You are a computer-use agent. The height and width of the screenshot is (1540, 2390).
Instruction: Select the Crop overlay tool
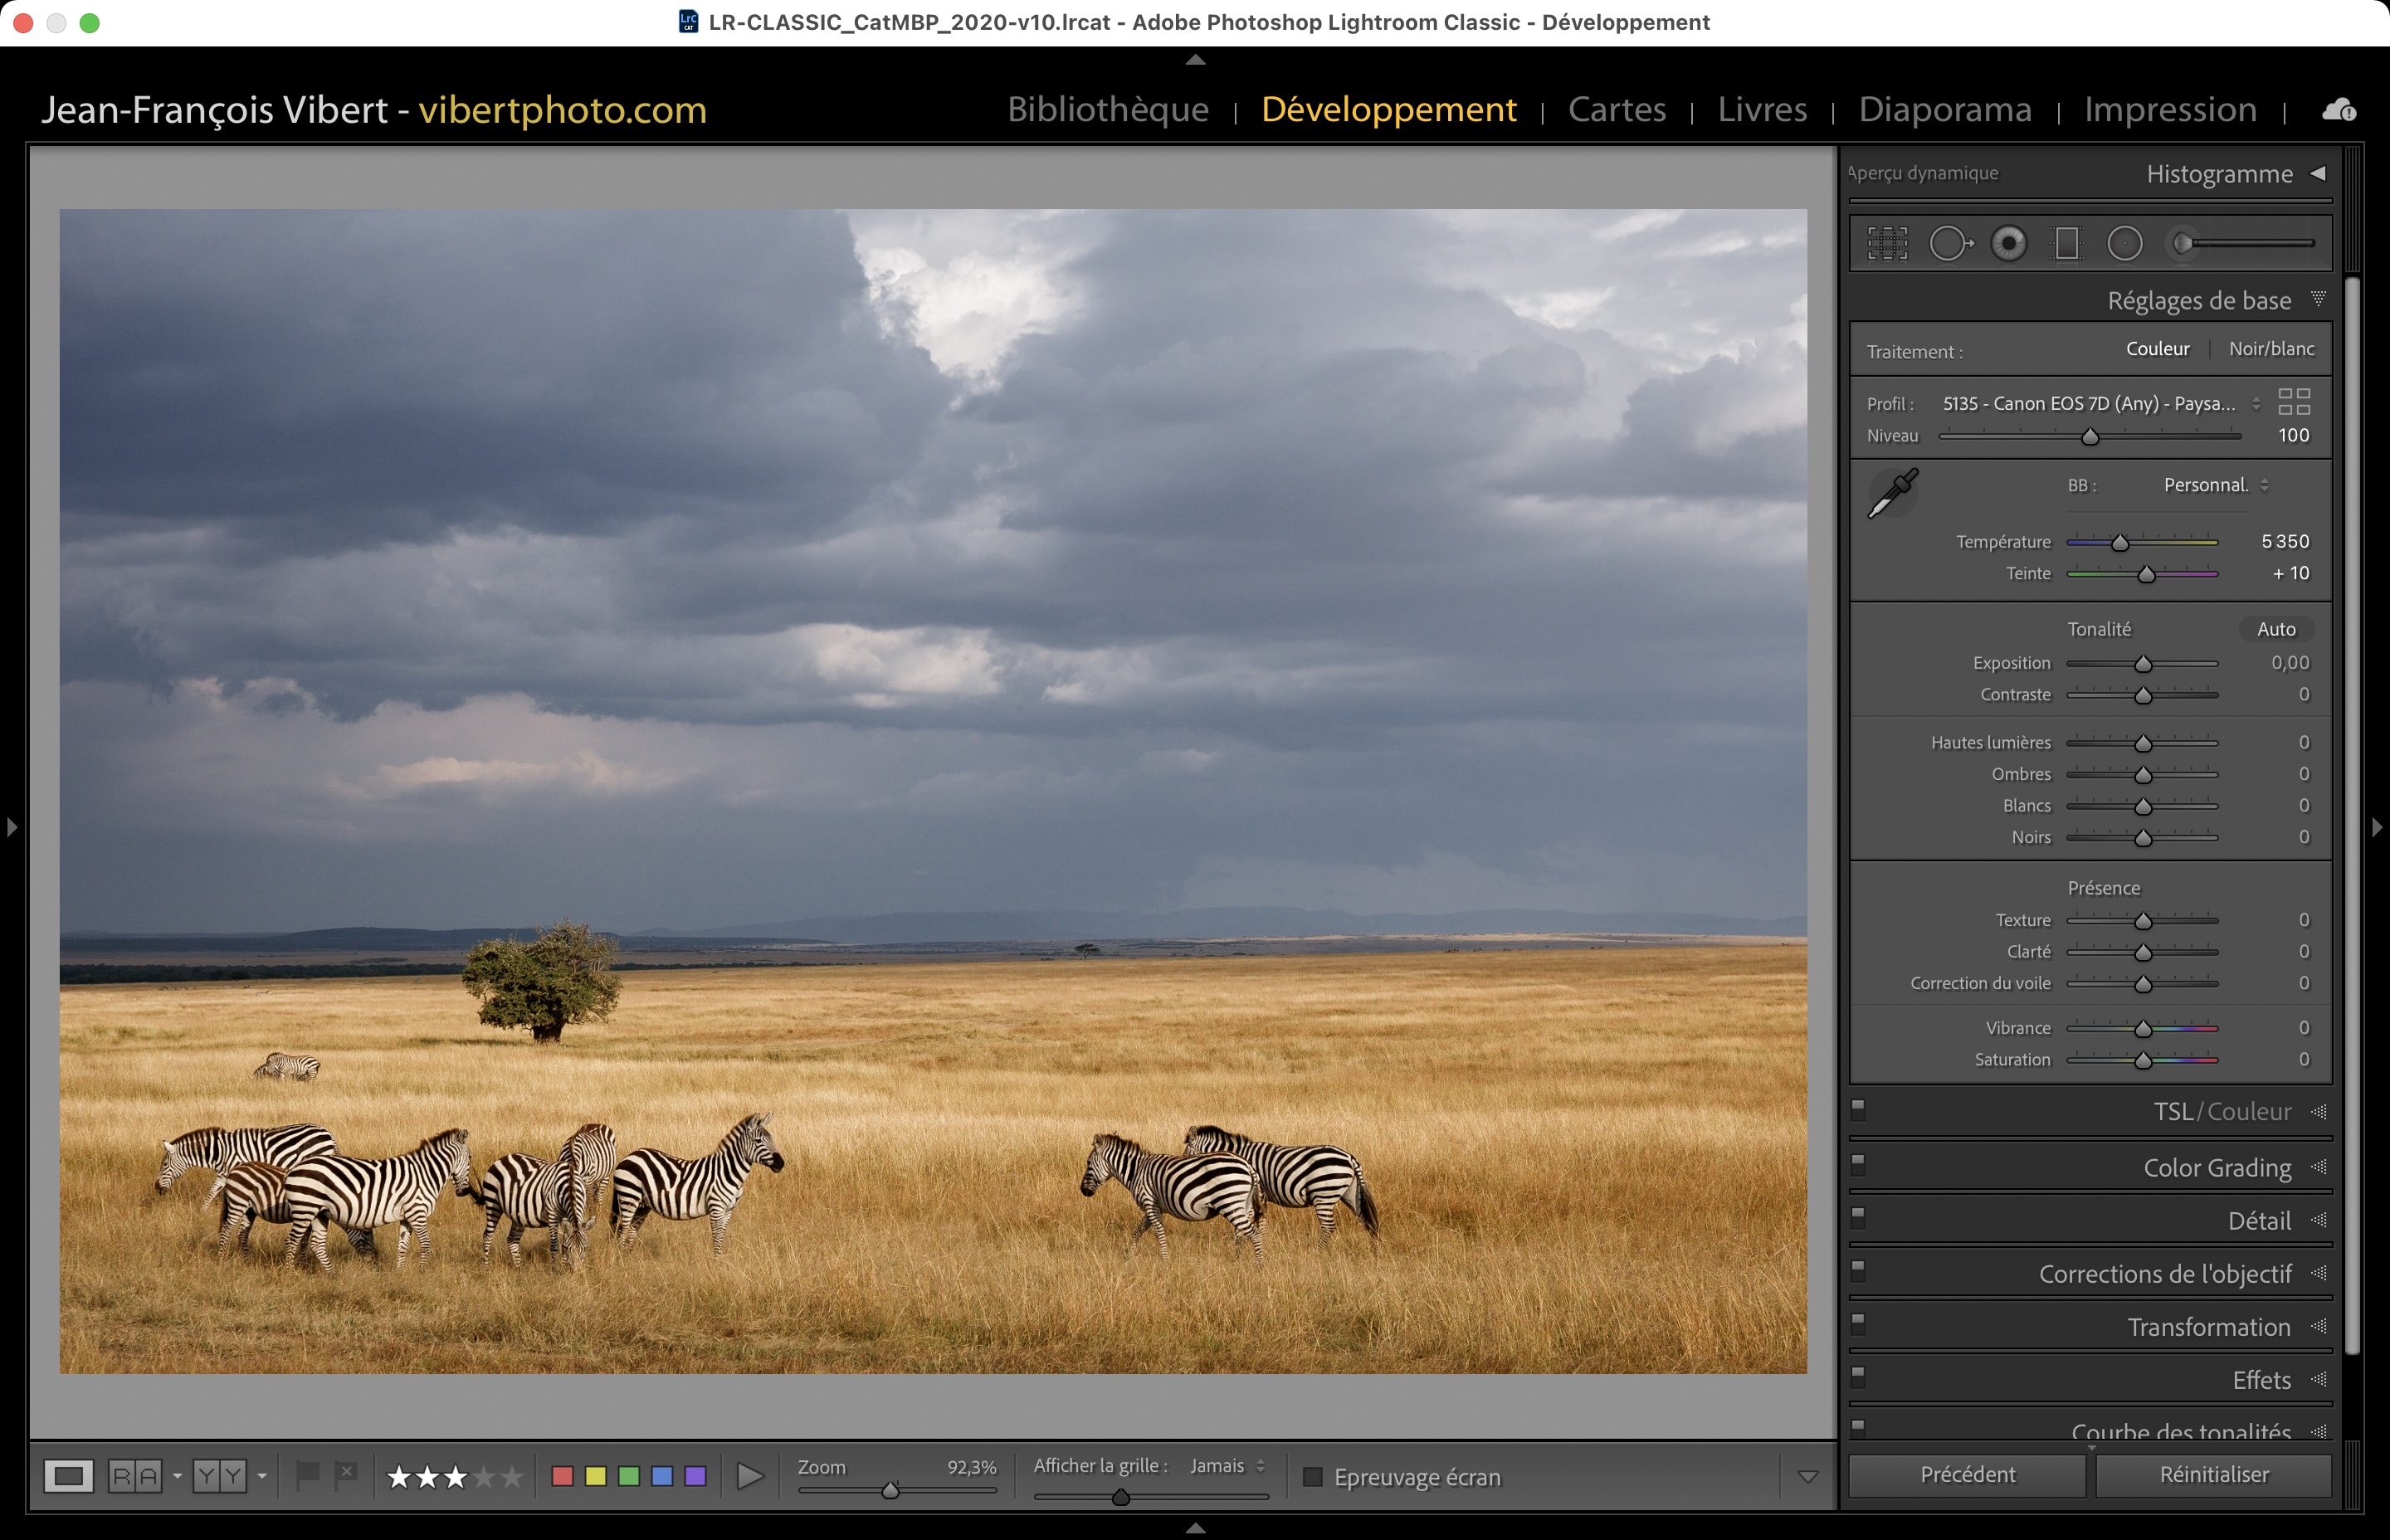(x=1887, y=243)
